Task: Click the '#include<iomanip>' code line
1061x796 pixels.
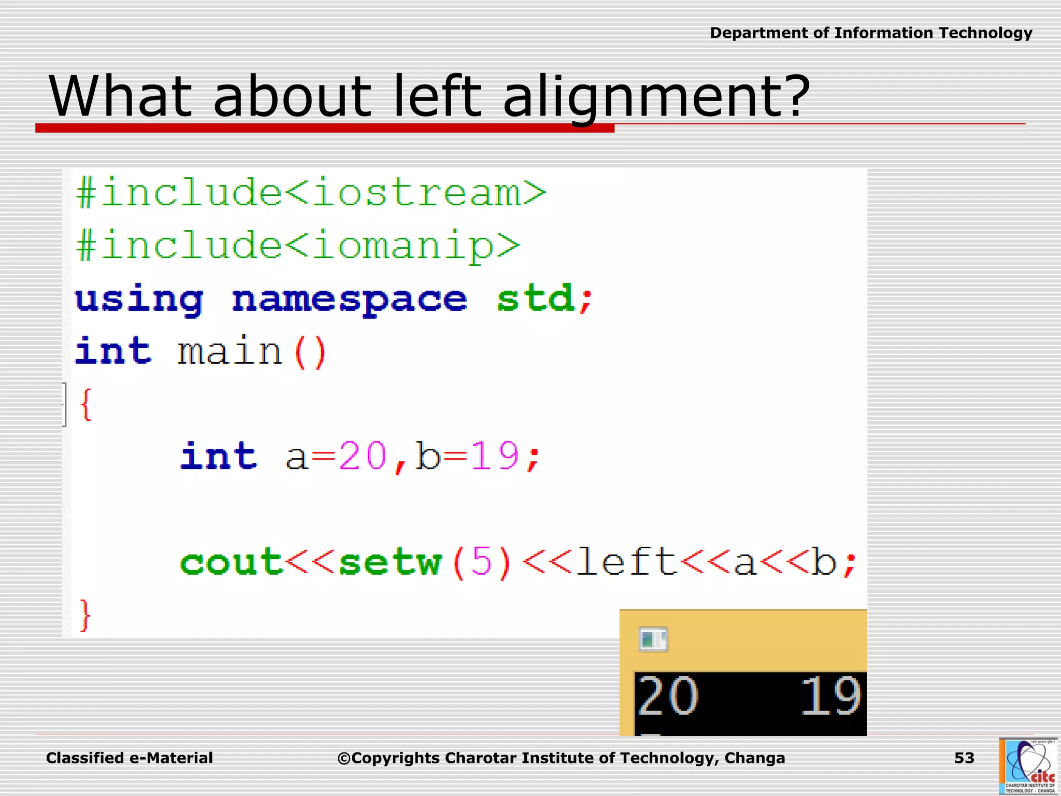Action: click(298, 246)
